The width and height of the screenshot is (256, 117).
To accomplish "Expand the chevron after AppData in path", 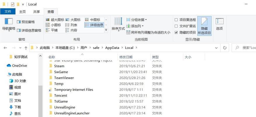I will [122, 48].
